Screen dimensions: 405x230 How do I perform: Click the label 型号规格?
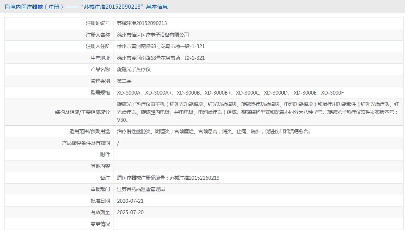point(100,93)
